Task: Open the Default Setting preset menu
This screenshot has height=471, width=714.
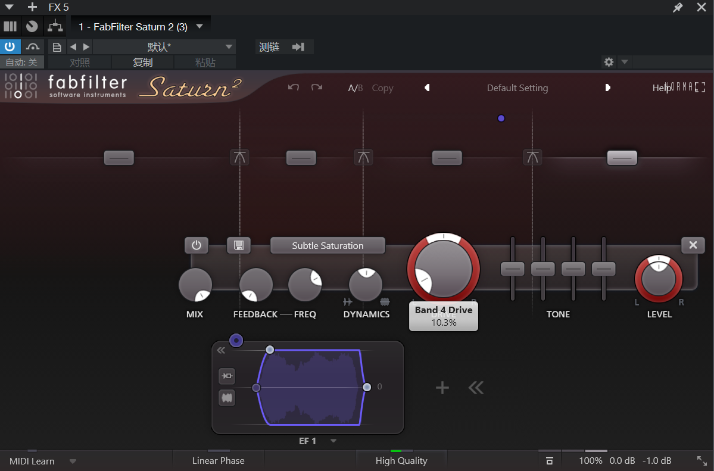Action: click(517, 88)
